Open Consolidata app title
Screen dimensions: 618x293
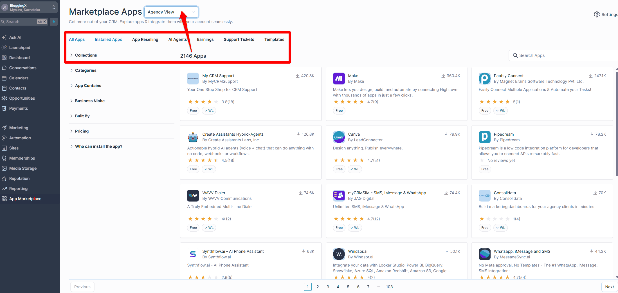click(x=505, y=193)
